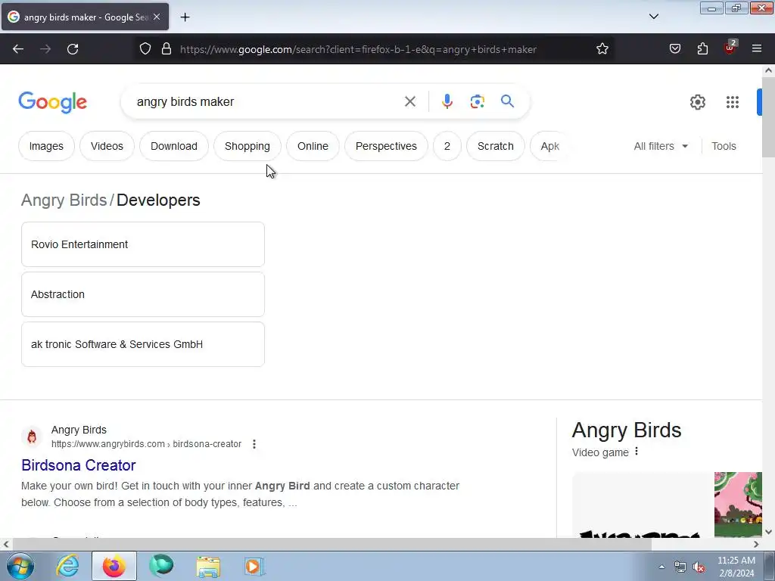
Task: Start voice search with the microphone
Action: click(x=447, y=101)
